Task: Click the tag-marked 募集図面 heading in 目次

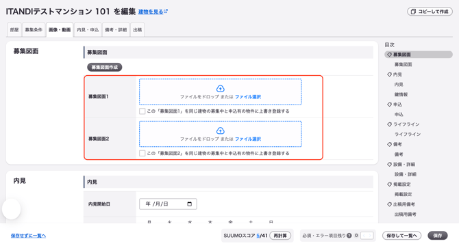Action: 419,55
